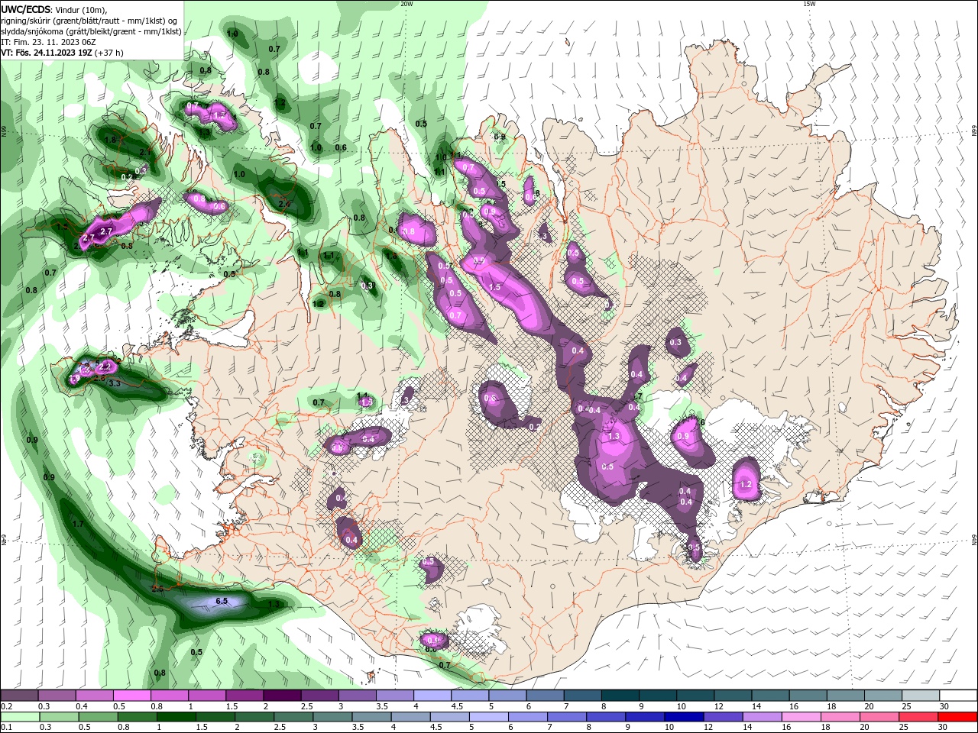
Task: Click the 20W longitude label
Action: tap(406, 4)
